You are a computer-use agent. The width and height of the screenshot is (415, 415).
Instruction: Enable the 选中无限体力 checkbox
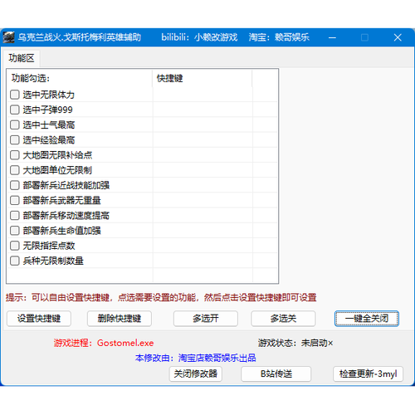pos(15,95)
